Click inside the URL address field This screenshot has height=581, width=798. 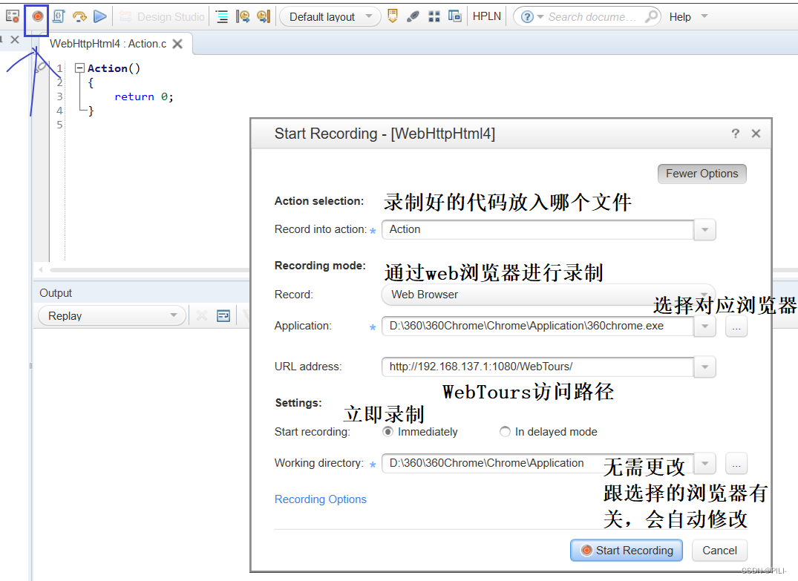[520, 366]
